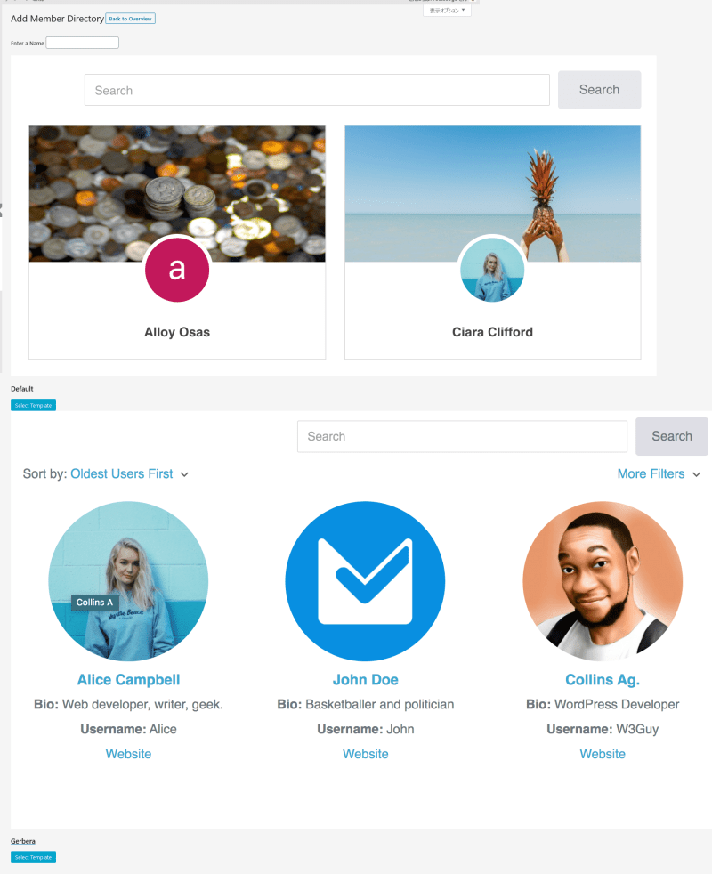The height and width of the screenshot is (874, 712).
Task: Open Collins Ag. Website link
Action: click(603, 754)
